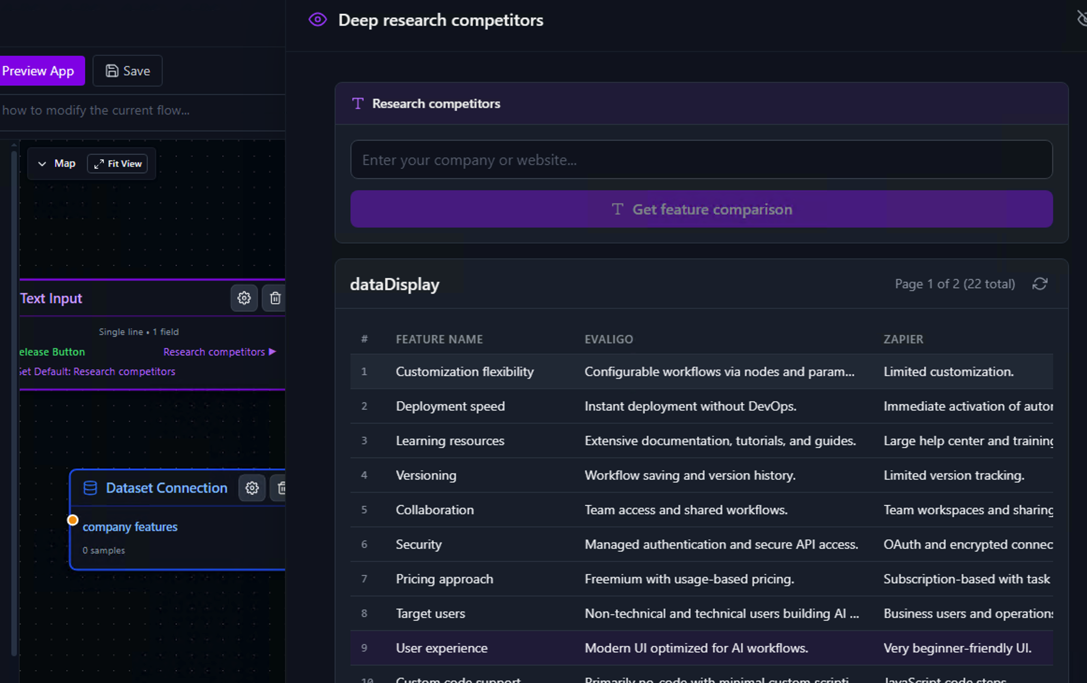Delete the Text Input node

pos(275,298)
